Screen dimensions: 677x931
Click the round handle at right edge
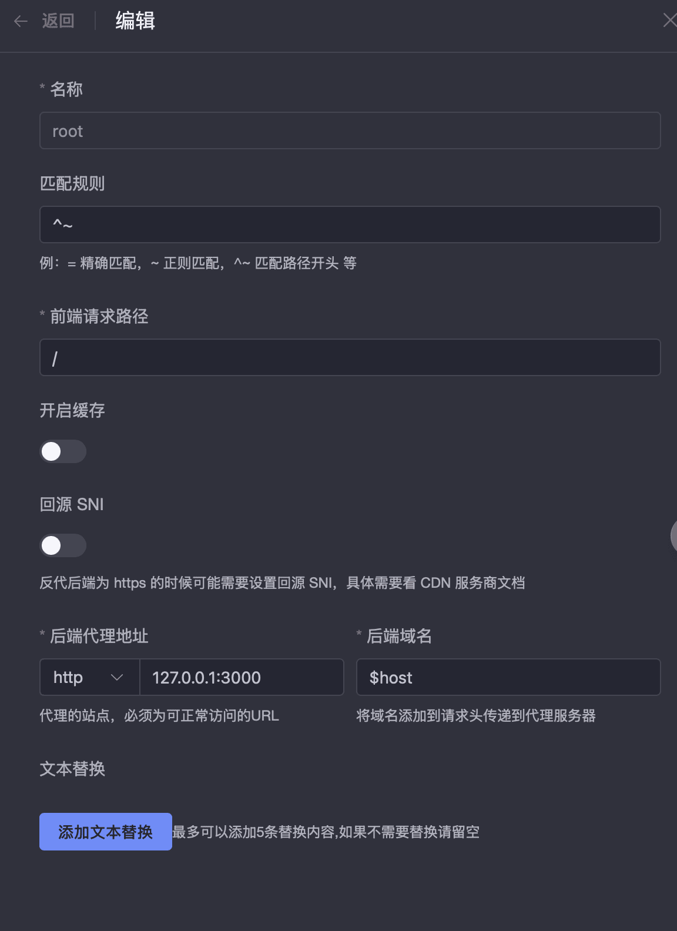click(673, 535)
